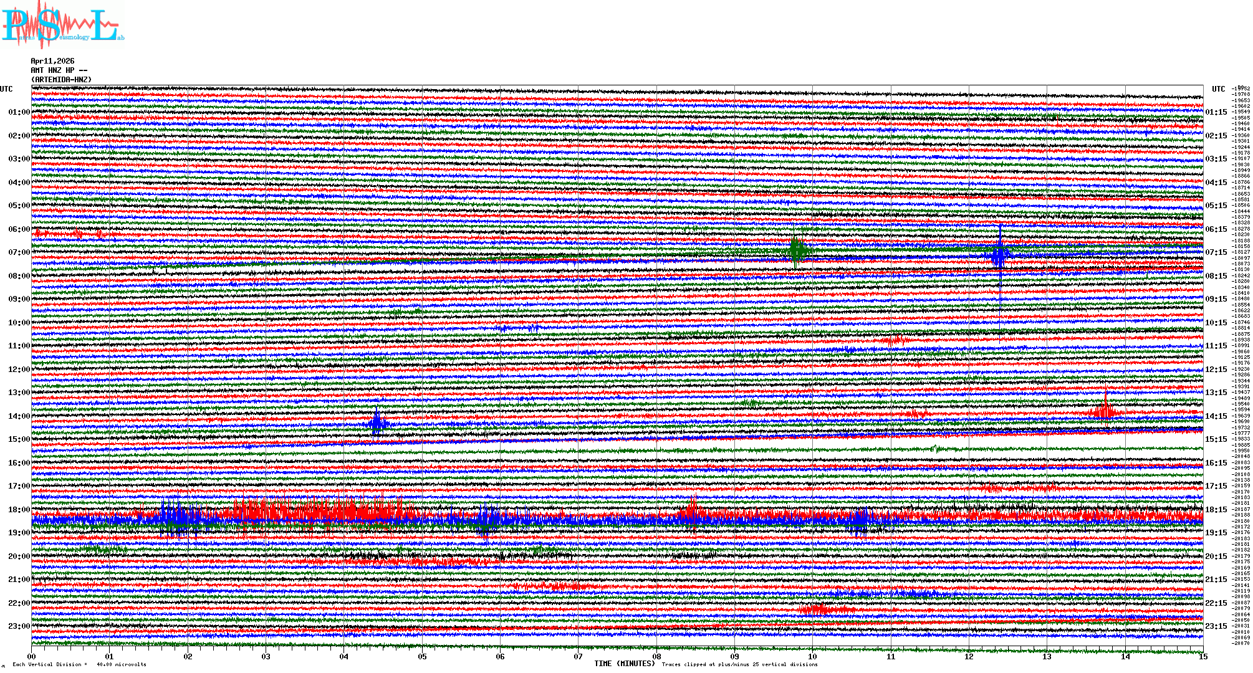Viewport: 1253px width, 673px height.
Task: Click the UTC label at top left
Action: pos(6,89)
